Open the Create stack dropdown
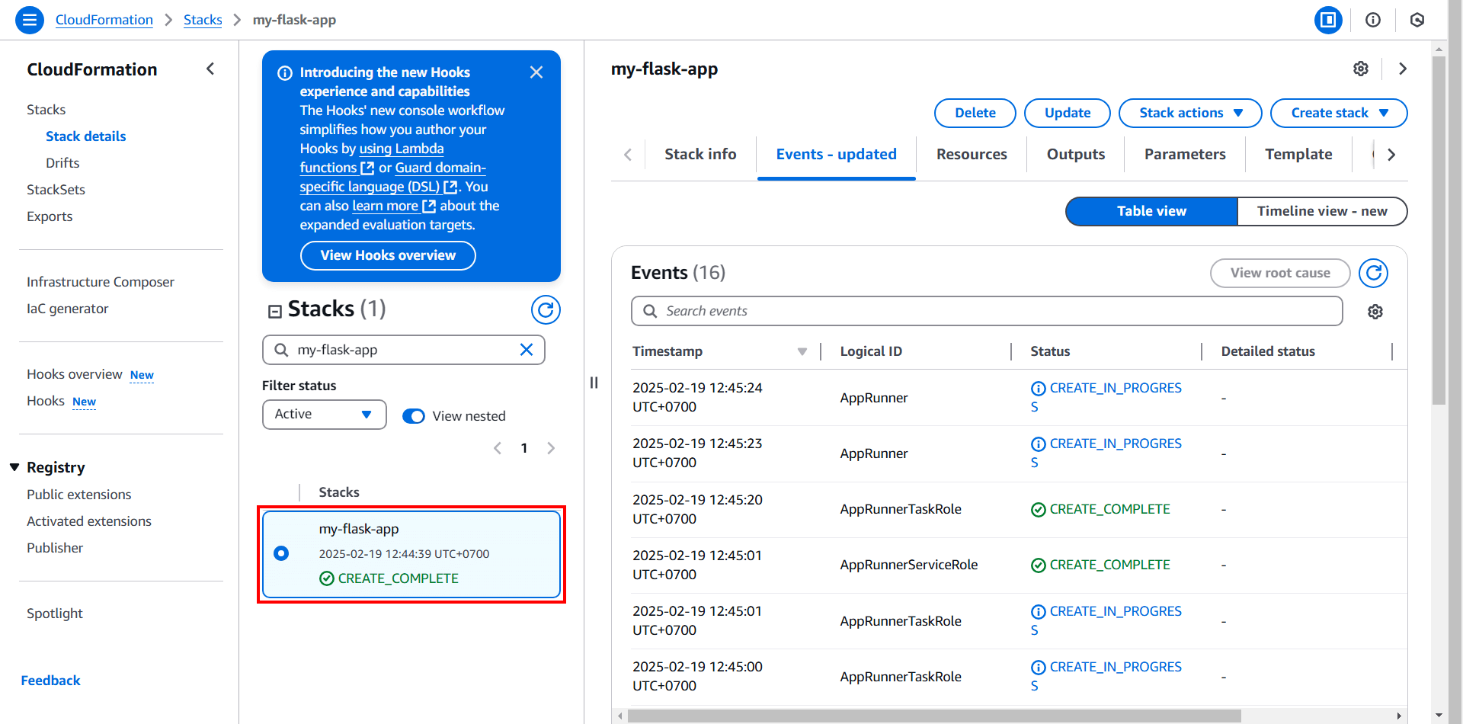 pyautogui.click(x=1339, y=113)
